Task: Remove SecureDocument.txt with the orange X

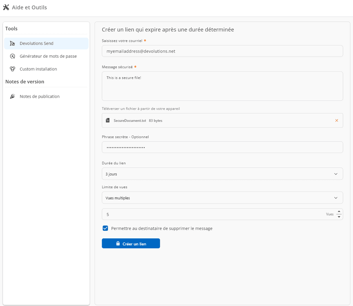Action: click(x=336, y=121)
